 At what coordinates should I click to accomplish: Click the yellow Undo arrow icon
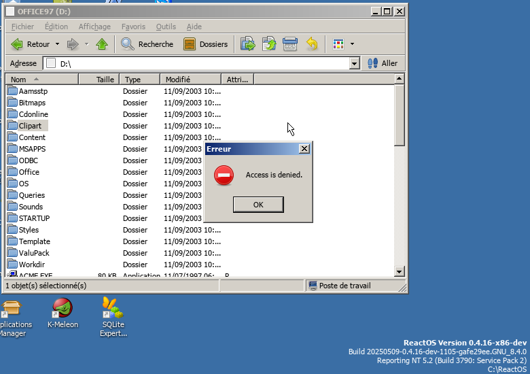click(312, 44)
